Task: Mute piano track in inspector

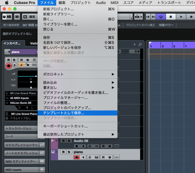Action: coord(8,60)
